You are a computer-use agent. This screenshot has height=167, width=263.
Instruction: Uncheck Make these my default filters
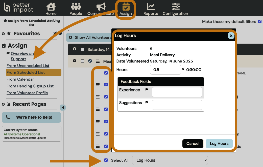tap(260, 21)
